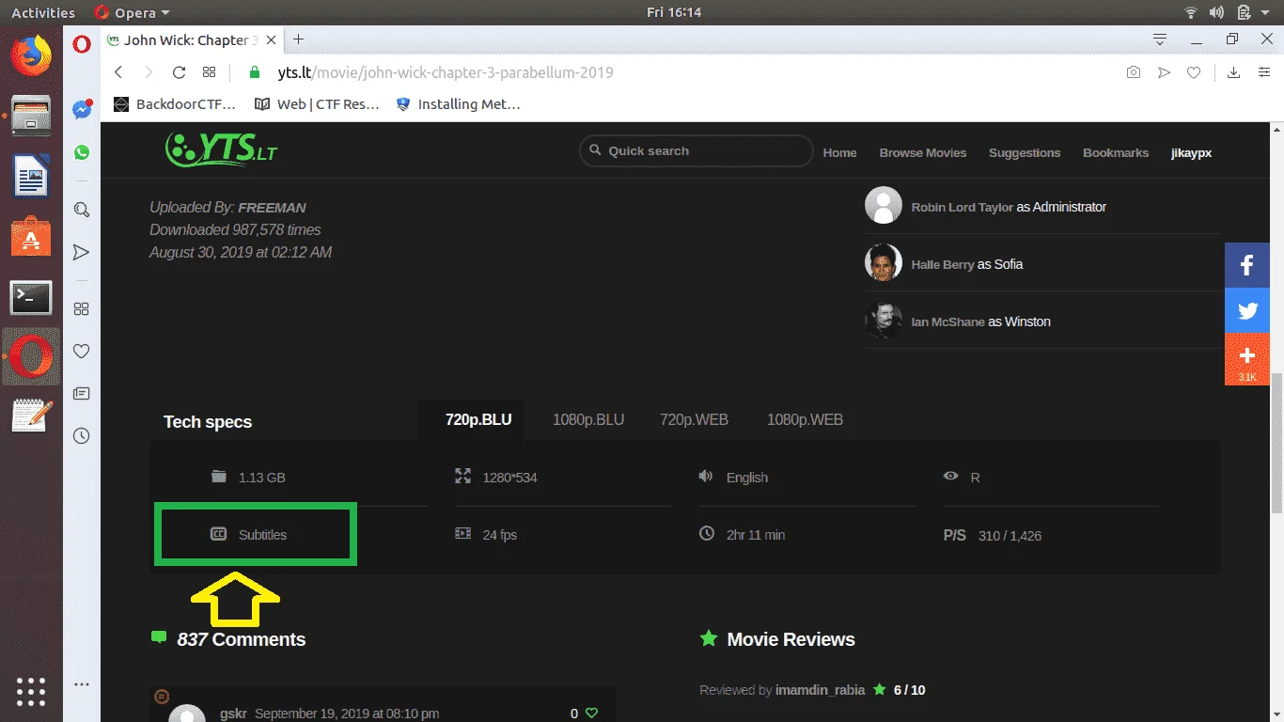Open the jikaypx user profile

pos(1191,152)
